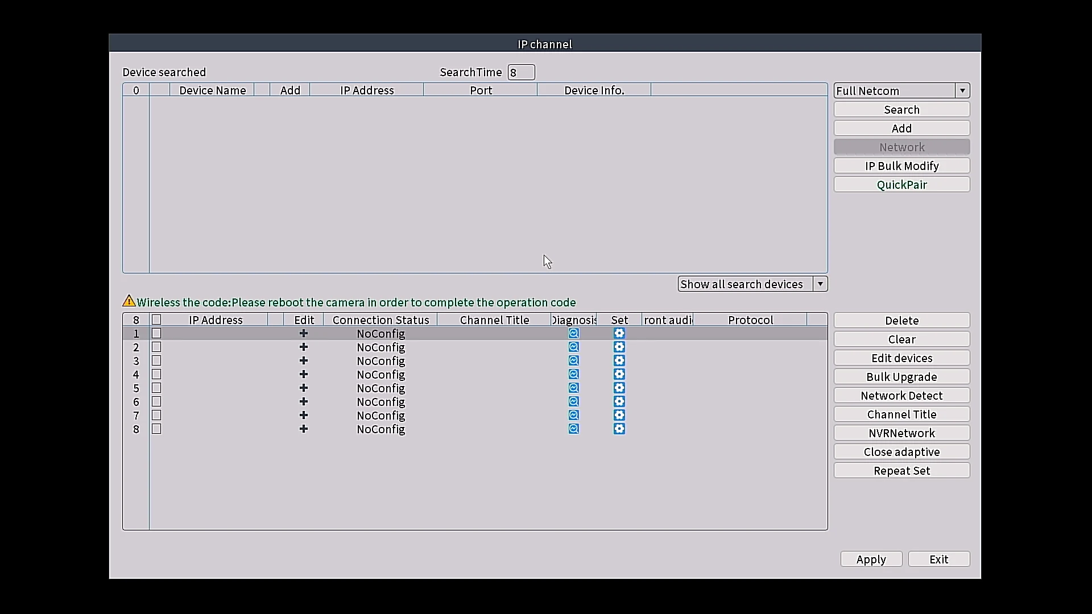
Task: Open the Network Detect option
Action: click(901, 396)
